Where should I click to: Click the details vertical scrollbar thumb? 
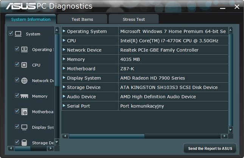[x=230, y=80]
